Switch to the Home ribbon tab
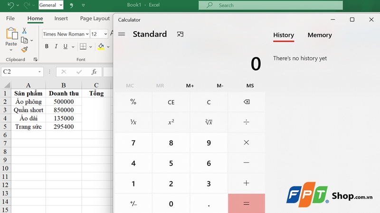The width and height of the screenshot is (380, 213). [x=35, y=18]
